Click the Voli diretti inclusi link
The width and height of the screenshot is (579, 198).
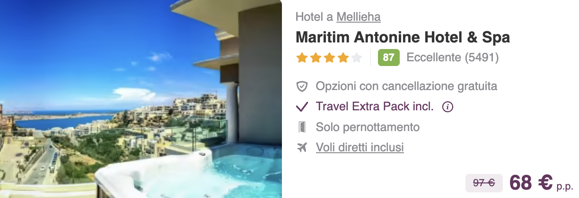pyautogui.click(x=360, y=148)
